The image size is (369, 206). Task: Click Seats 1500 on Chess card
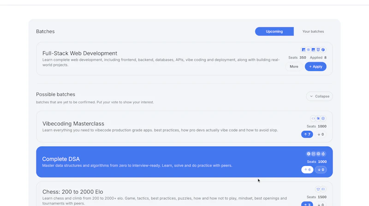(316, 197)
